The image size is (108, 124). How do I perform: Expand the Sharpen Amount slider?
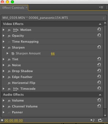pos(8,53)
